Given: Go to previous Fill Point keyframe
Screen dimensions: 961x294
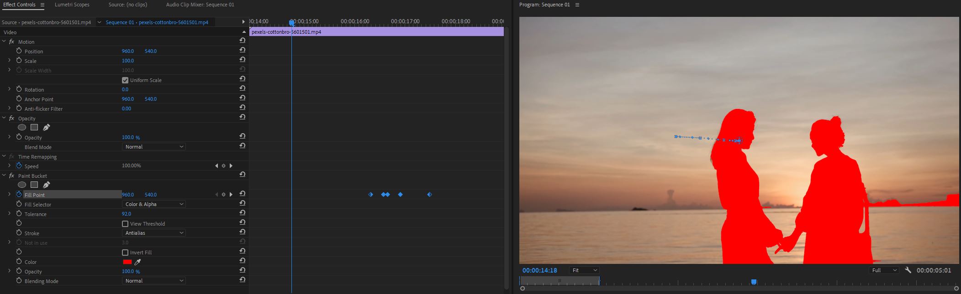Looking at the screenshot, I should [x=216, y=195].
